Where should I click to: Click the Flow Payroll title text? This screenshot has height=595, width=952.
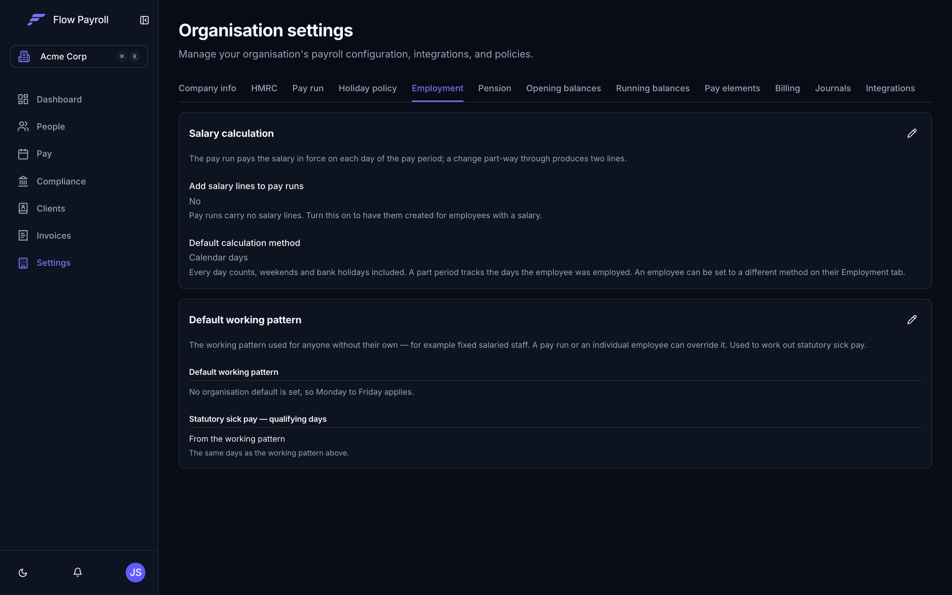pyautogui.click(x=81, y=20)
